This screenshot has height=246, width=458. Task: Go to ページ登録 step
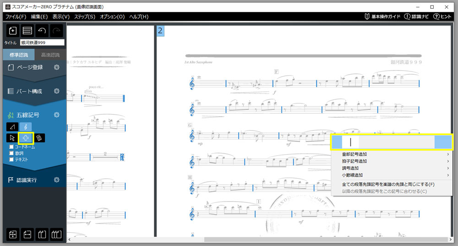coord(29,67)
